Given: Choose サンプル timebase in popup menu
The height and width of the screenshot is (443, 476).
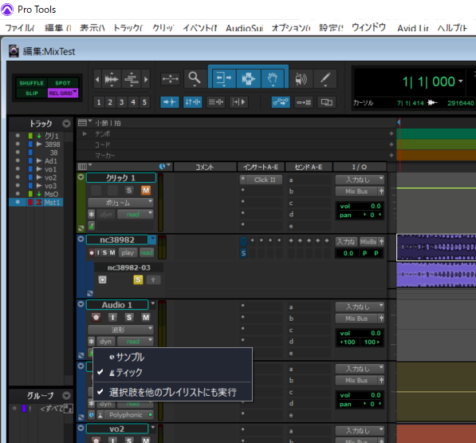Looking at the screenshot, I should pos(172,358).
